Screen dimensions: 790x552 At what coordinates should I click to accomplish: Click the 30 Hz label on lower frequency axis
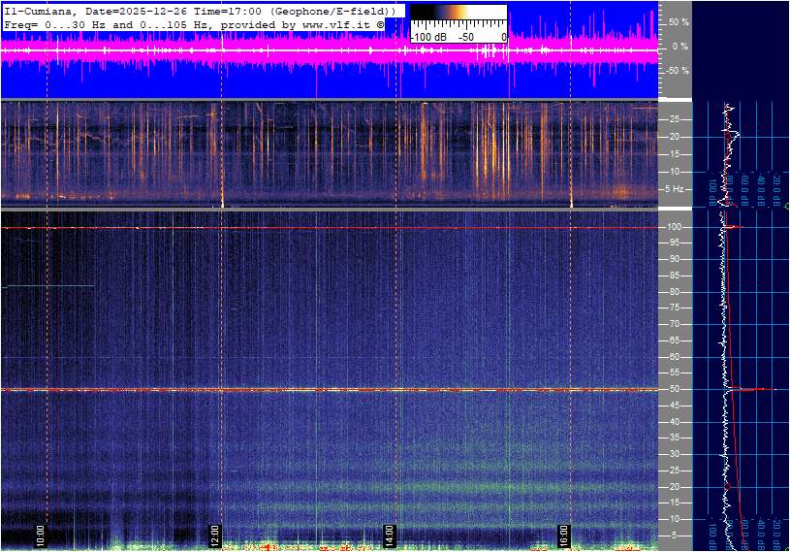point(674,454)
